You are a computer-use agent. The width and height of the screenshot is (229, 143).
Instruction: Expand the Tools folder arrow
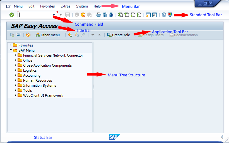click(x=16, y=90)
